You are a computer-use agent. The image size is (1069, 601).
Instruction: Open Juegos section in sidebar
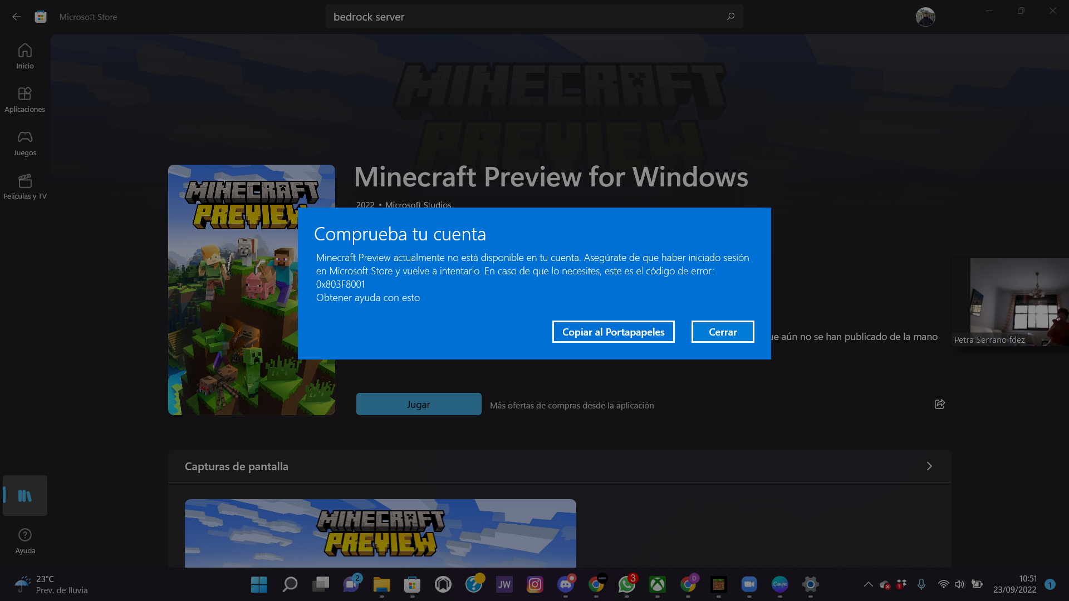pos(24,143)
